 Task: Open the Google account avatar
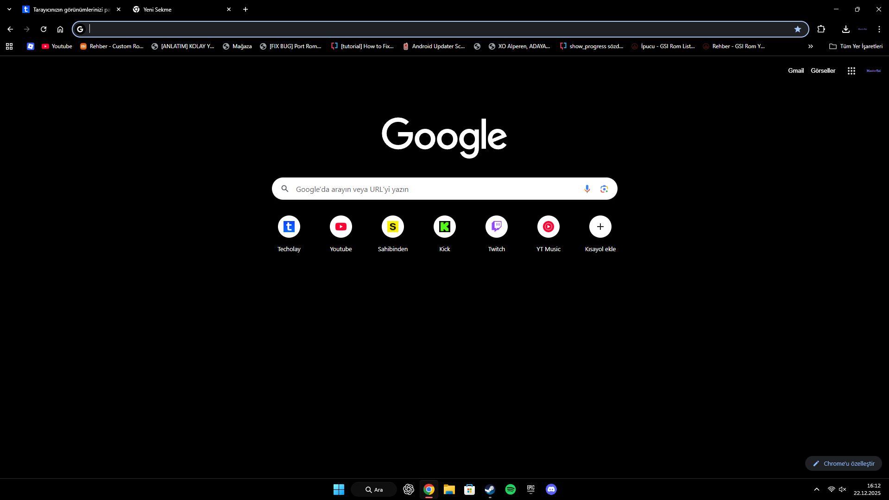click(x=873, y=71)
